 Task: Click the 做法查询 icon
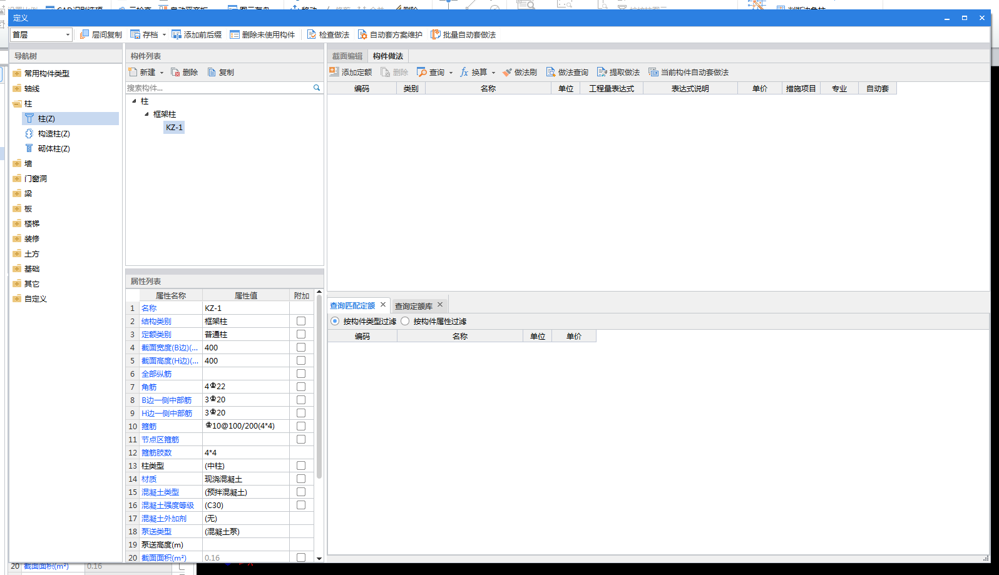point(551,72)
